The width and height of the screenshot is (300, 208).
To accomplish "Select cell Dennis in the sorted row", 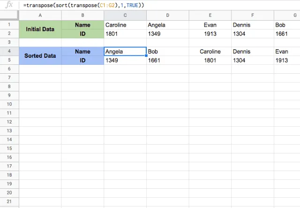I will pyautogui.click(x=253, y=51).
